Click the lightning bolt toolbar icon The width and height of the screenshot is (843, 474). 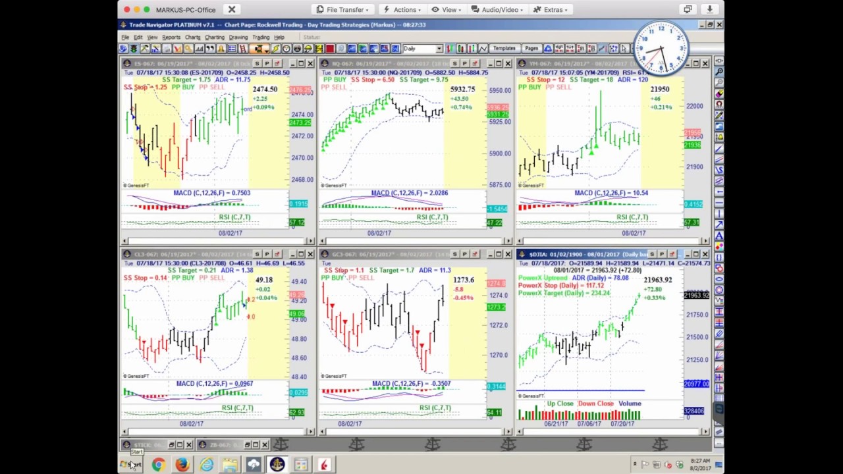point(275,49)
